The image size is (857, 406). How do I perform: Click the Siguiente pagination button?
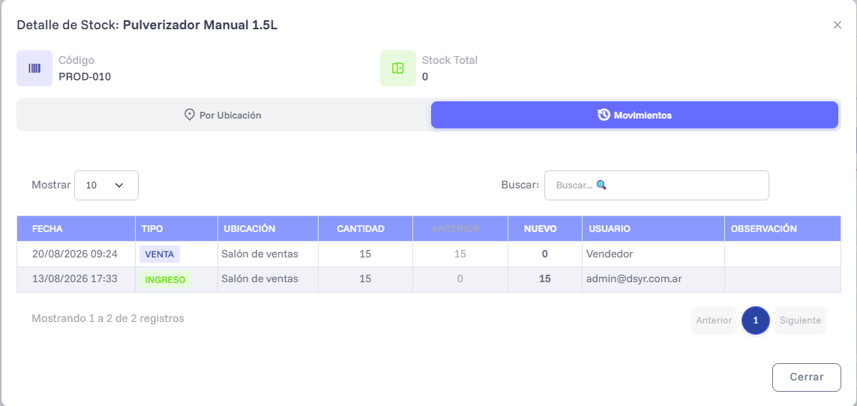pyautogui.click(x=800, y=320)
